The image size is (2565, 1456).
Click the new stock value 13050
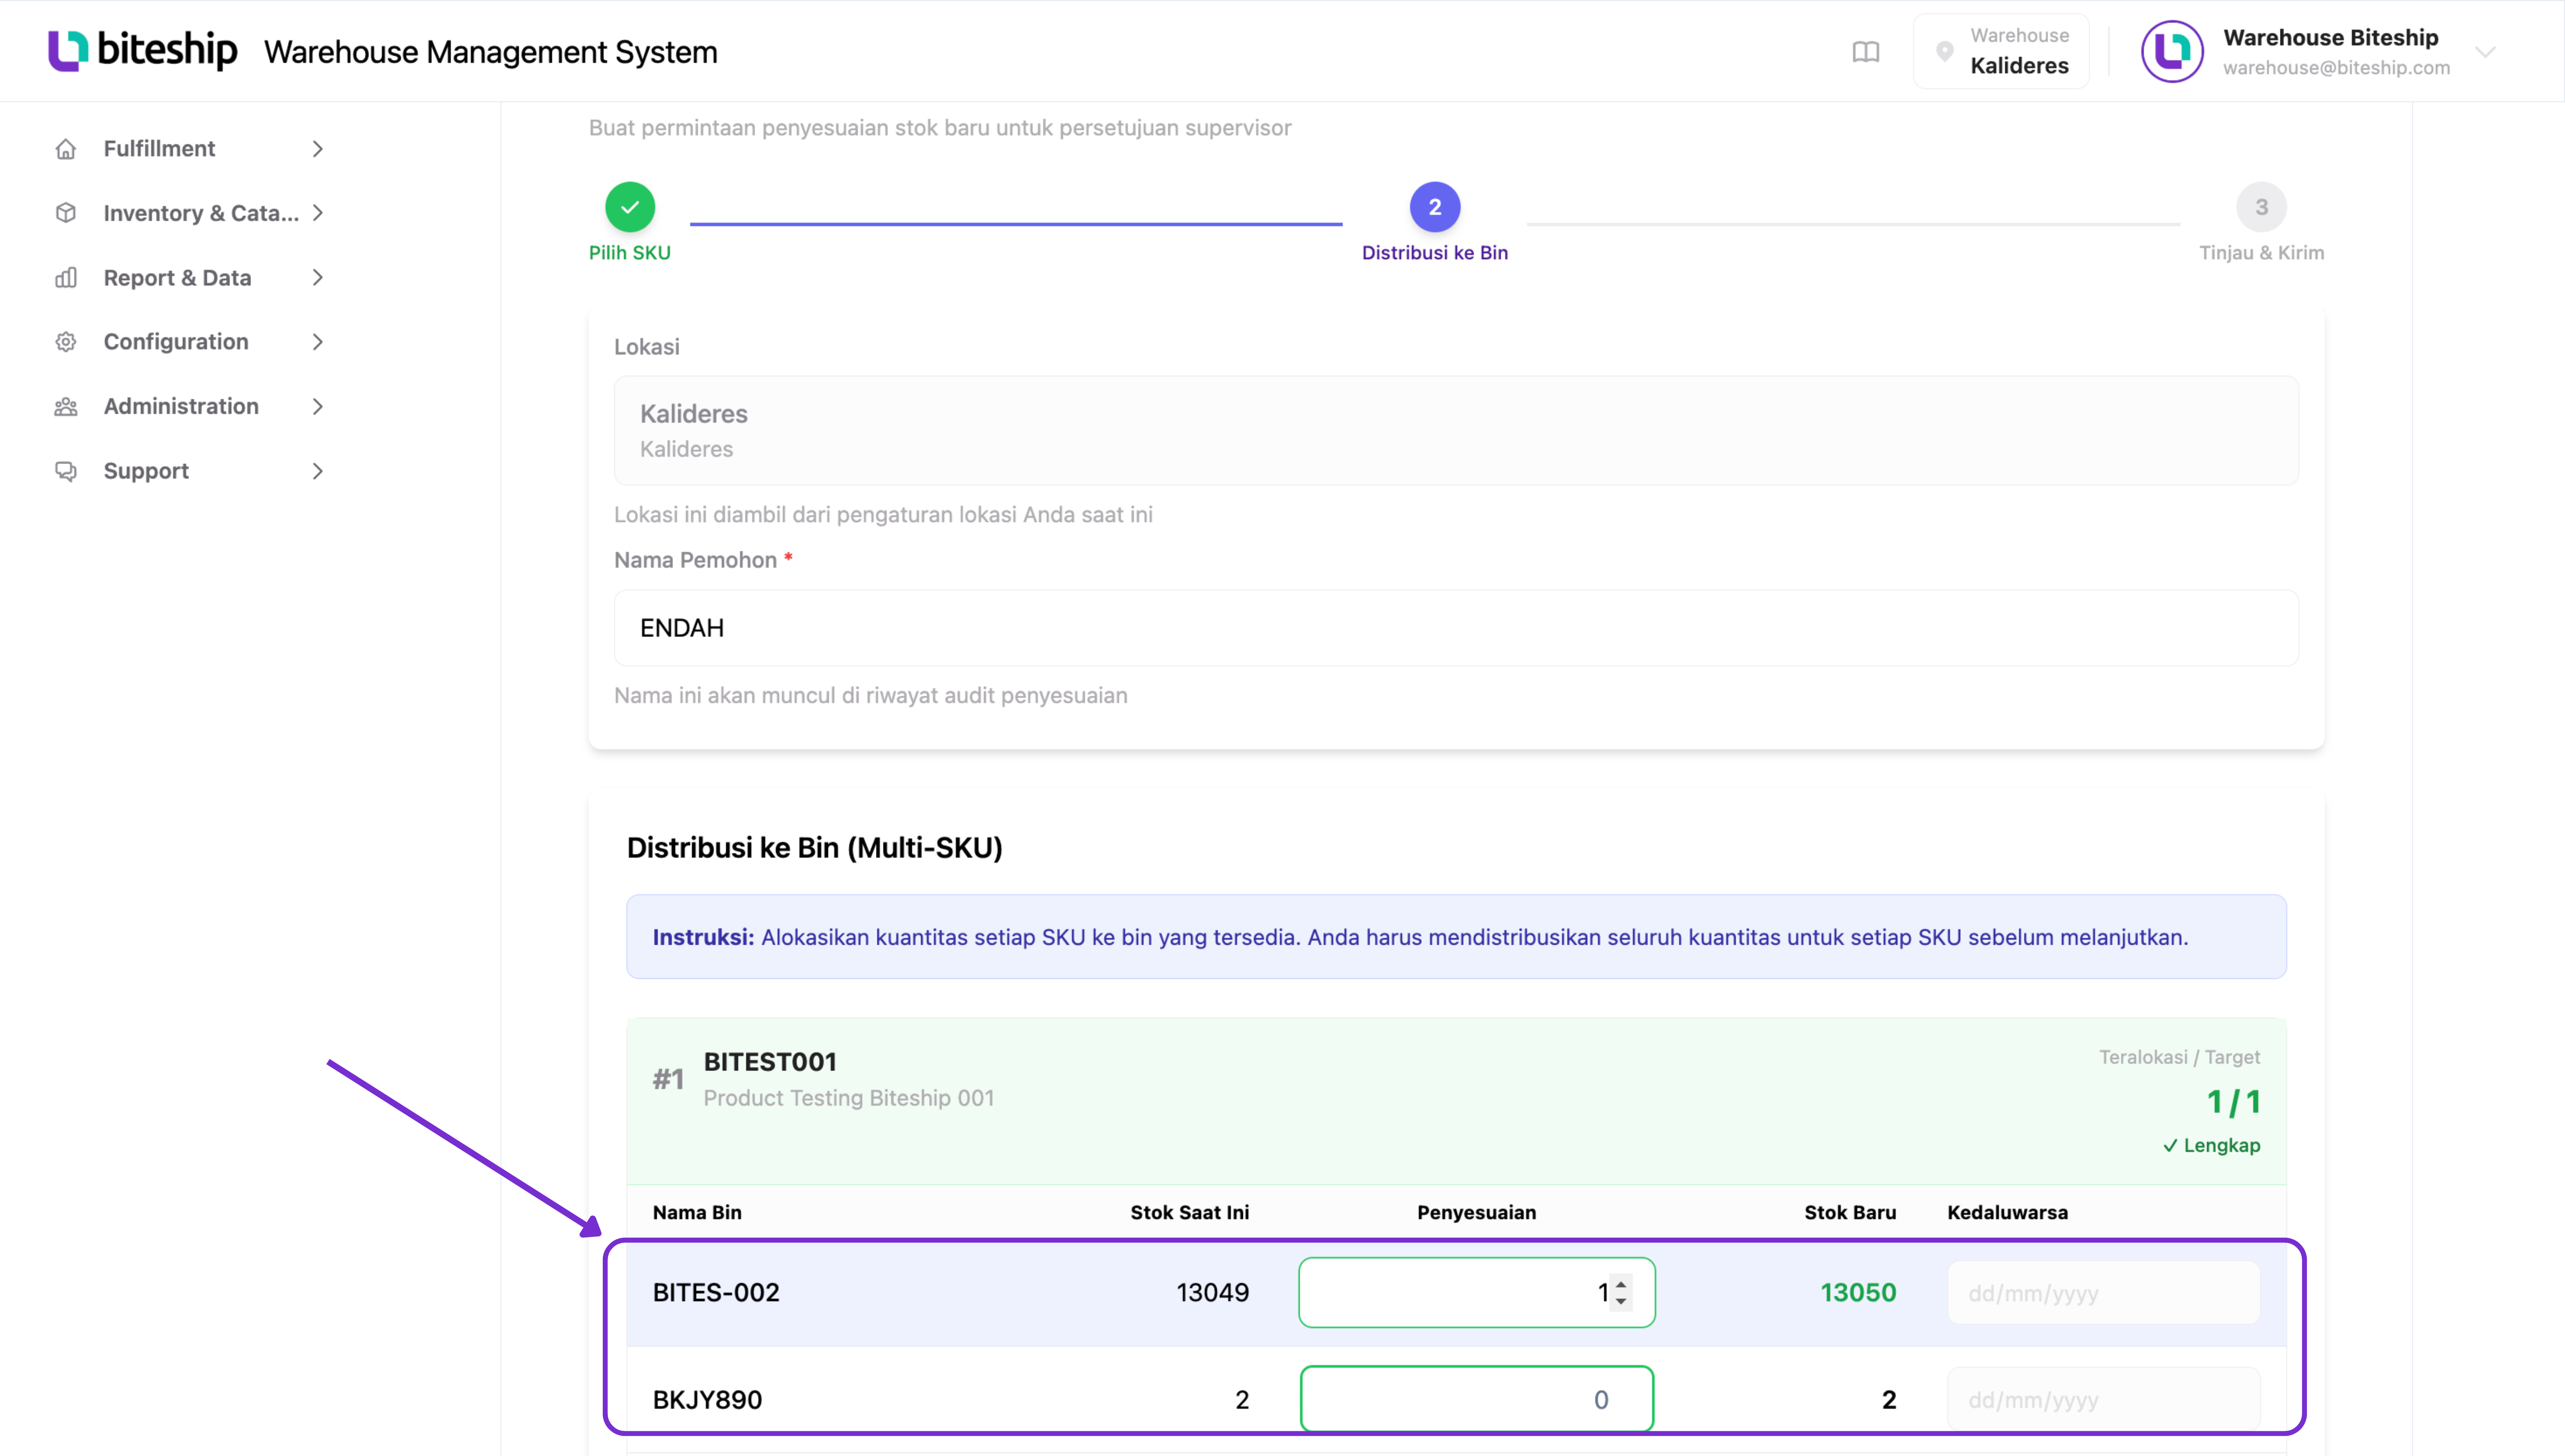coord(1858,1293)
